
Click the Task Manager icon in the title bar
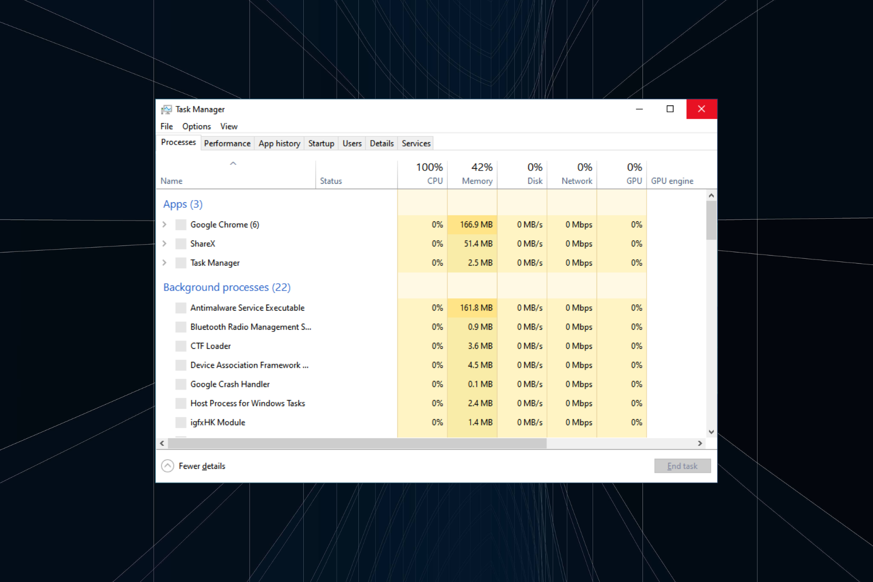click(x=166, y=109)
